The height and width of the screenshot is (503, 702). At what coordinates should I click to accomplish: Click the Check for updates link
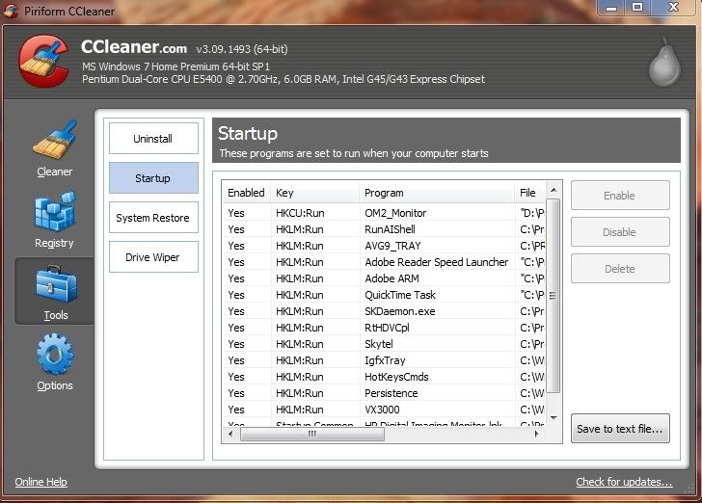tap(624, 482)
